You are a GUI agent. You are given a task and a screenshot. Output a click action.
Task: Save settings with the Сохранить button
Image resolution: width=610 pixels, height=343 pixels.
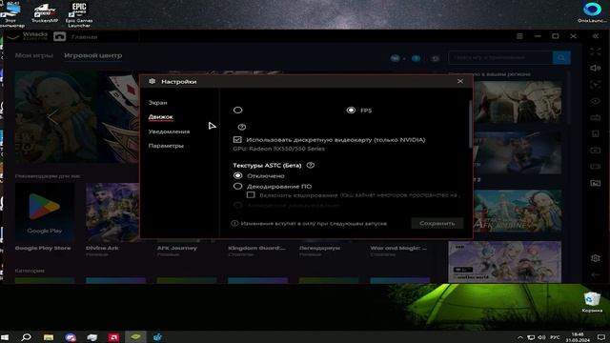437,223
